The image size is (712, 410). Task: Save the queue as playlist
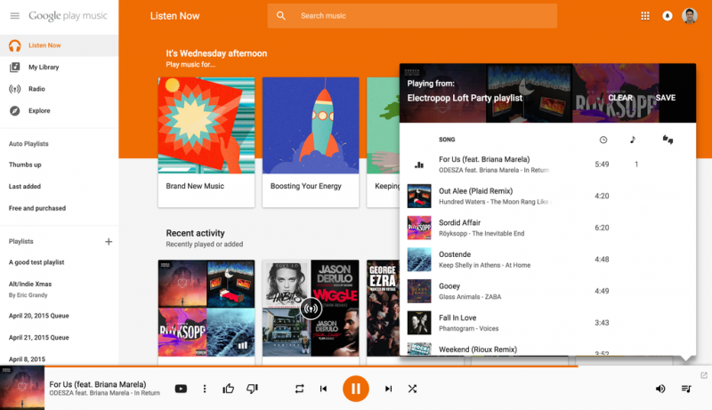click(665, 98)
